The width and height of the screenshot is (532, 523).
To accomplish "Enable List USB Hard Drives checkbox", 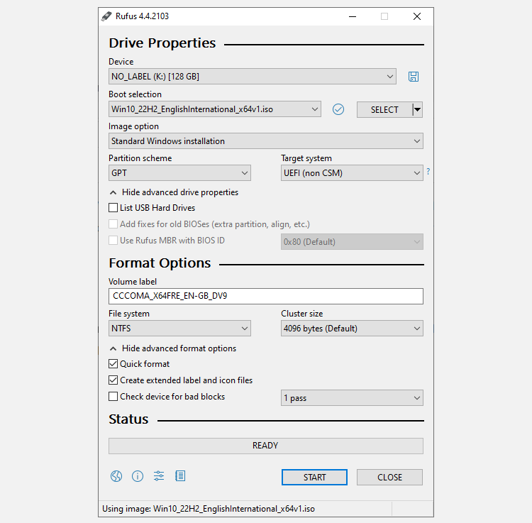I will click(113, 208).
